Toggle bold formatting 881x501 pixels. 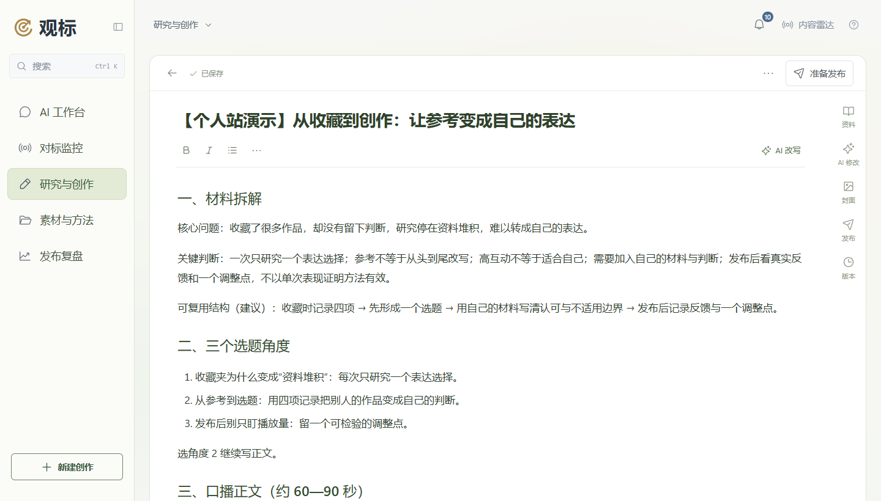tap(187, 150)
